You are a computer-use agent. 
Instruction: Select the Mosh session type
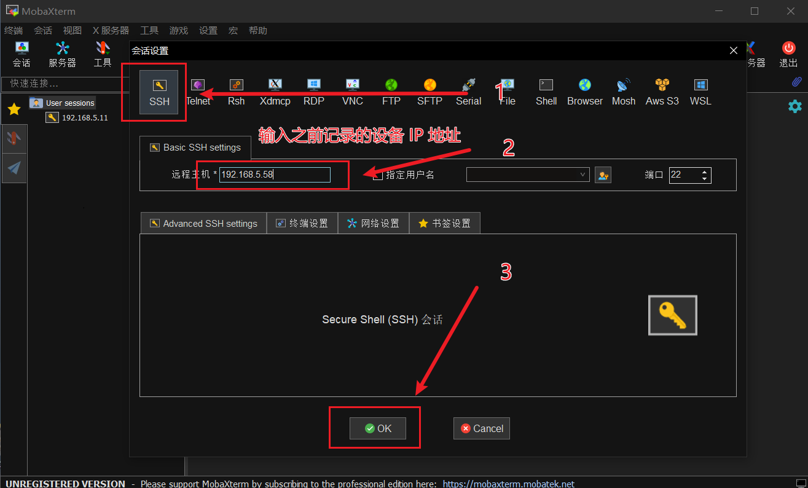[x=624, y=92]
